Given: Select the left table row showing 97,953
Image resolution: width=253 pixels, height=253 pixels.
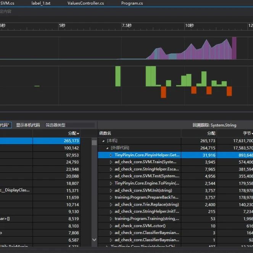Looking at the screenshot, I should (x=40, y=155).
